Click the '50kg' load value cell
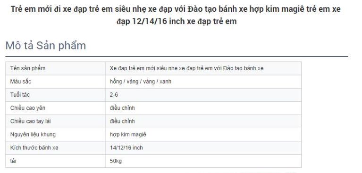 [203, 161]
